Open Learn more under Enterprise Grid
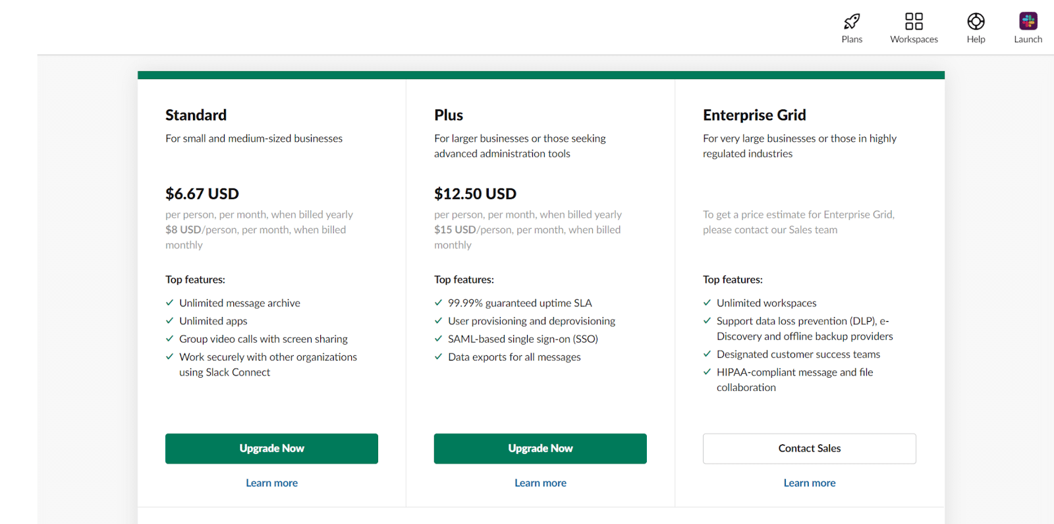The image size is (1054, 524). click(x=809, y=482)
